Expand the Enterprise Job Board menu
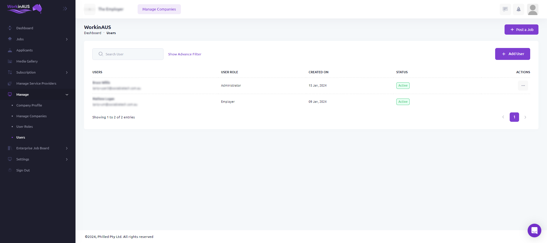This screenshot has width=547, height=243. 67,148
